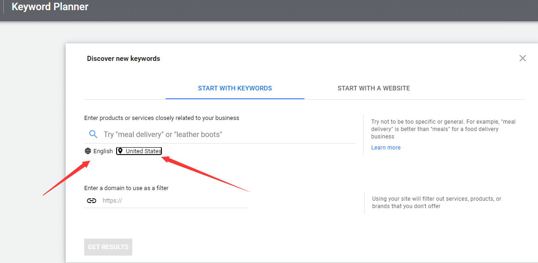Click the 'Enter products or services' label
The height and width of the screenshot is (263, 538).
(161, 118)
